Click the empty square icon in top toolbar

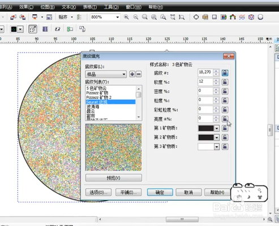point(214,17)
